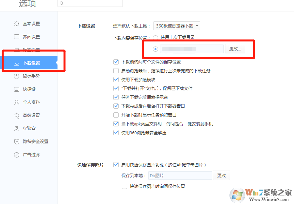Viewport: 294px width, 204px height.
Task: Select the flask icon next to 实验室
Action: pos(17,128)
